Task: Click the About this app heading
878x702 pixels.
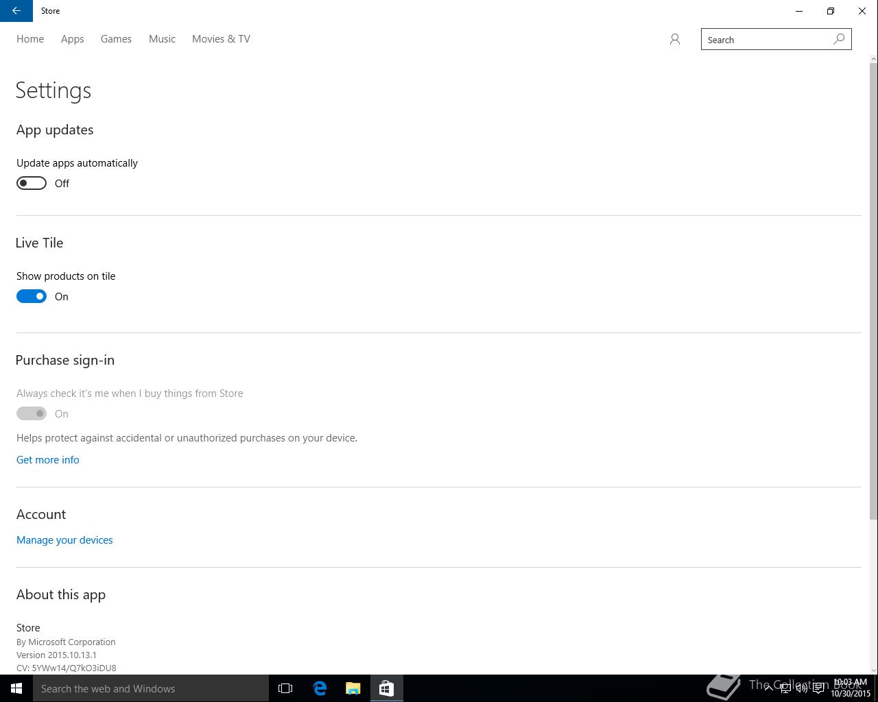Action: point(61,594)
